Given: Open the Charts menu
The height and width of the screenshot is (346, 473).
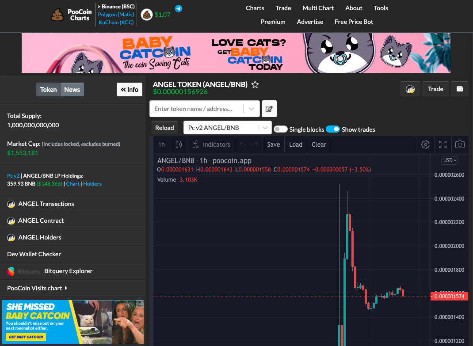Looking at the screenshot, I should point(255,8).
